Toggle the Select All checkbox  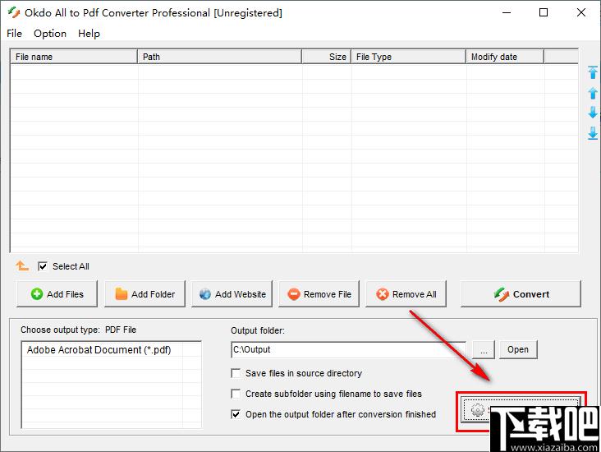pos(43,266)
